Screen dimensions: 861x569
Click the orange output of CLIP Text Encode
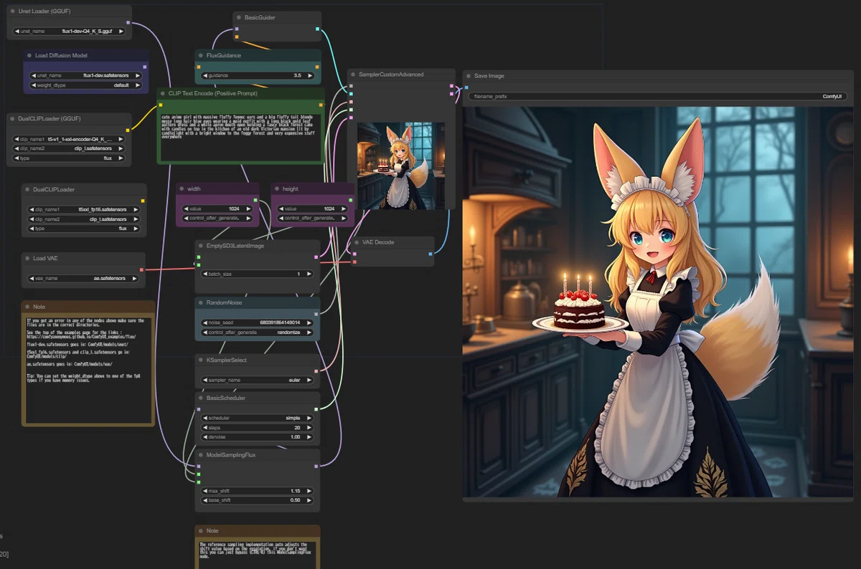pyautogui.click(x=321, y=105)
